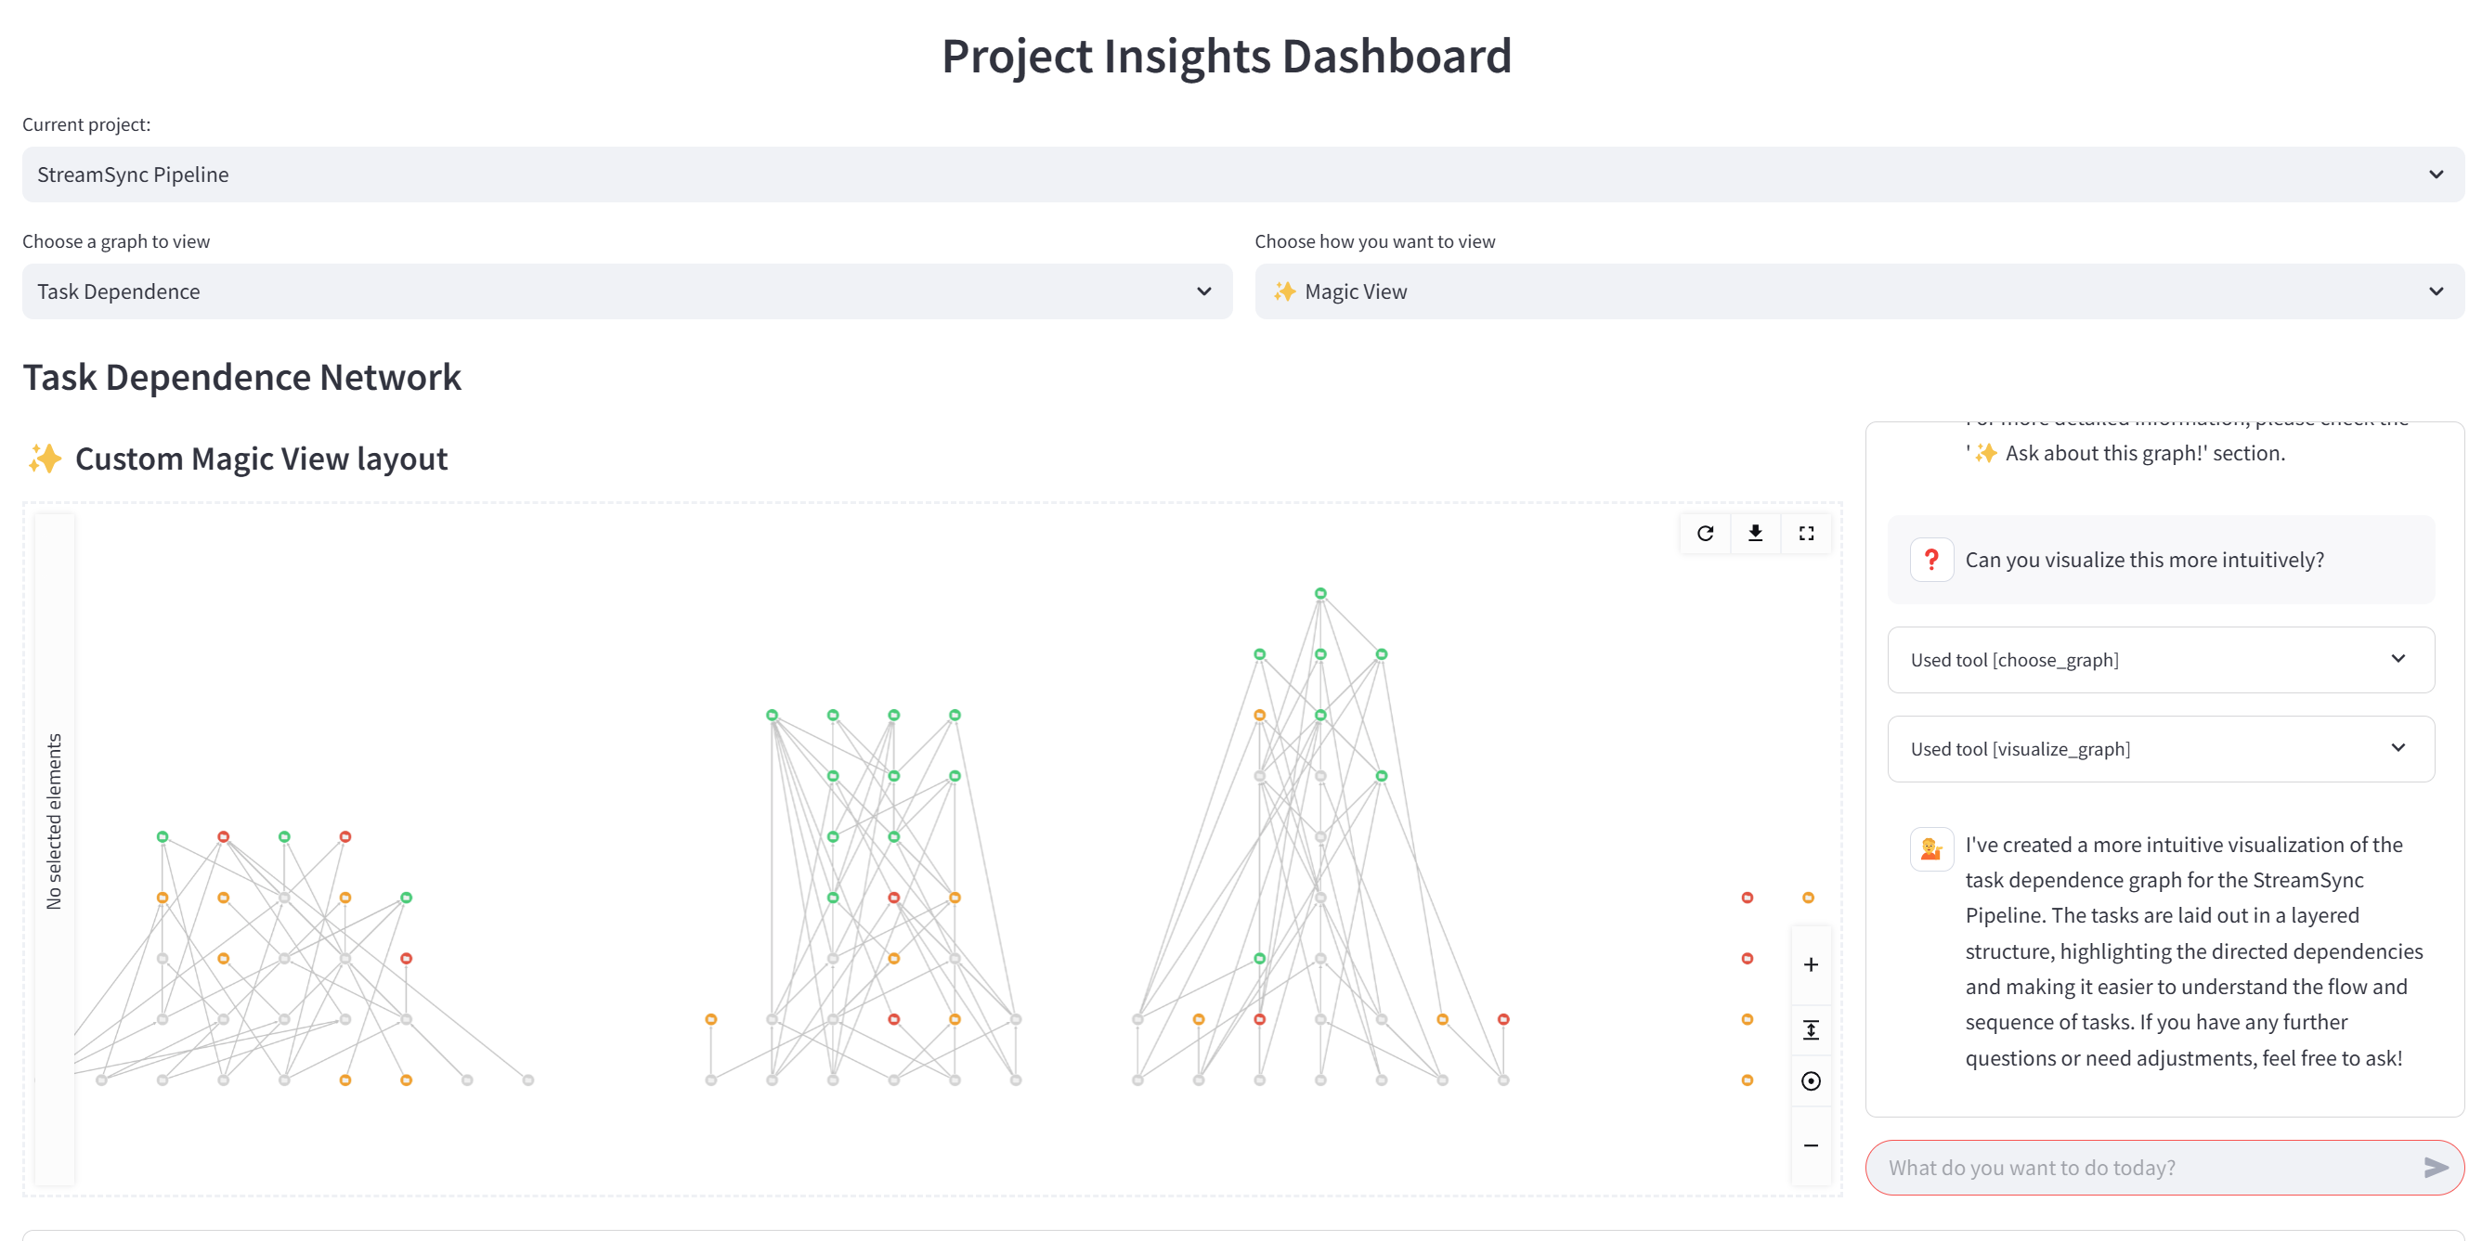Open the Current project StreamSync Pipeline dropdown
This screenshot has width=2482, height=1241.
1242,175
